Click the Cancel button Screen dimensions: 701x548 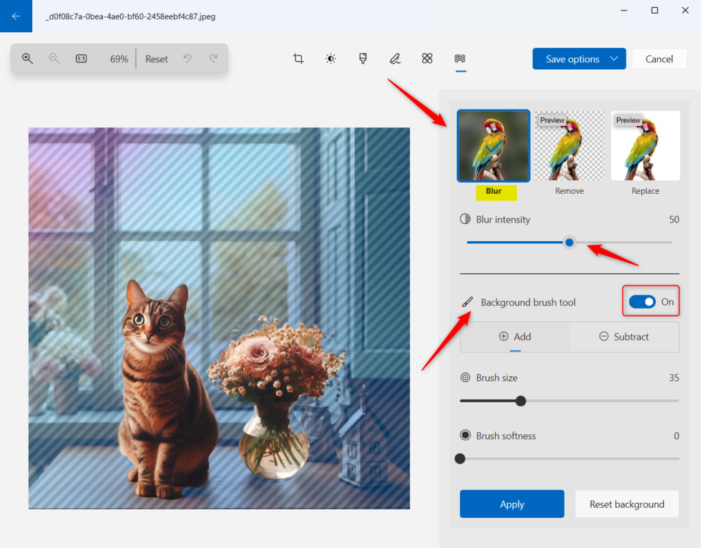click(x=659, y=59)
